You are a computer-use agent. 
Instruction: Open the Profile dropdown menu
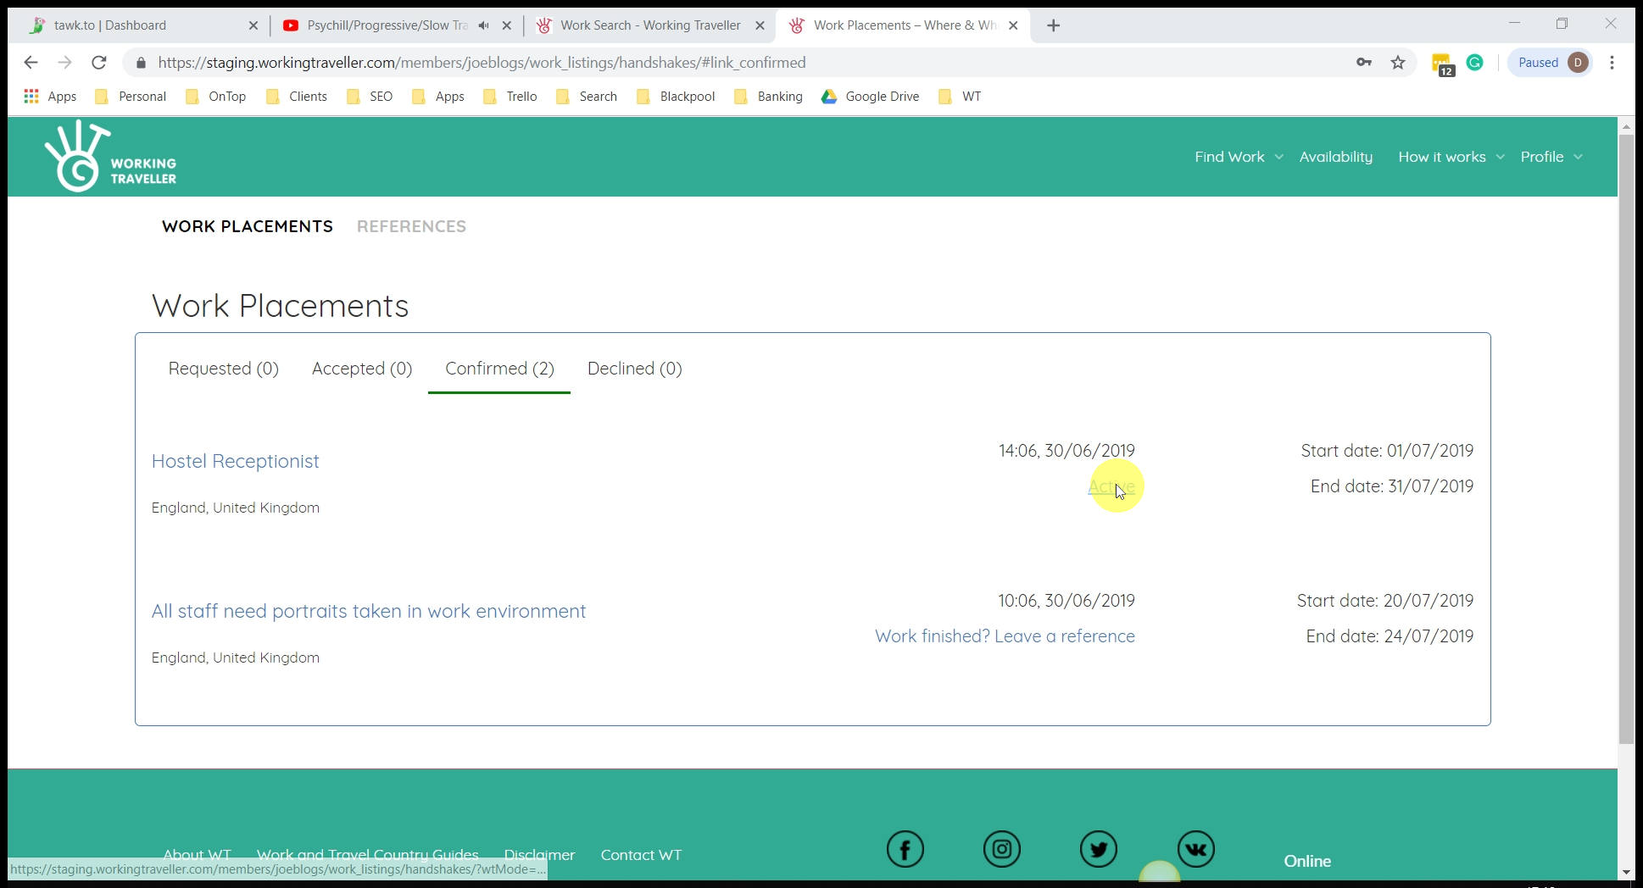tap(1551, 157)
